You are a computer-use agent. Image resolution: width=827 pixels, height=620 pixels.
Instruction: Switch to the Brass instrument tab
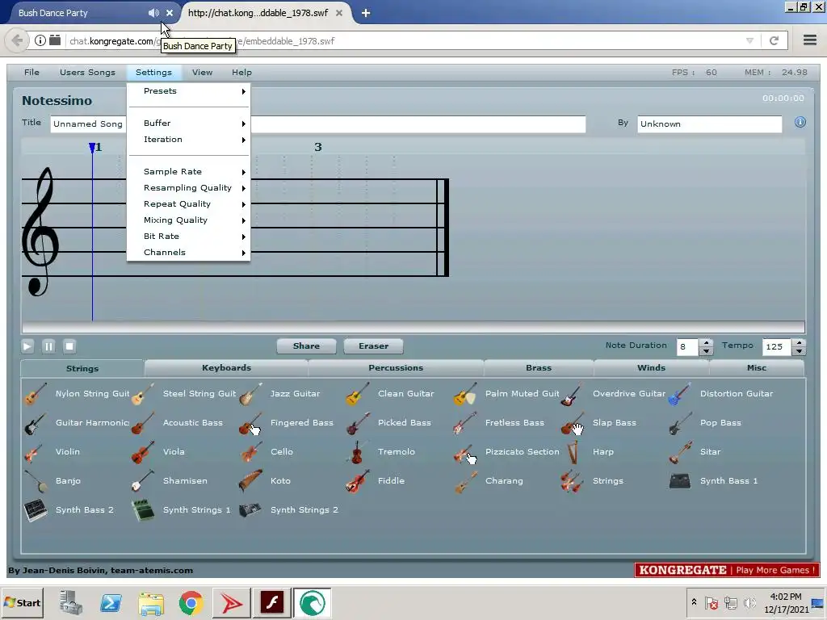click(x=539, y=368)
